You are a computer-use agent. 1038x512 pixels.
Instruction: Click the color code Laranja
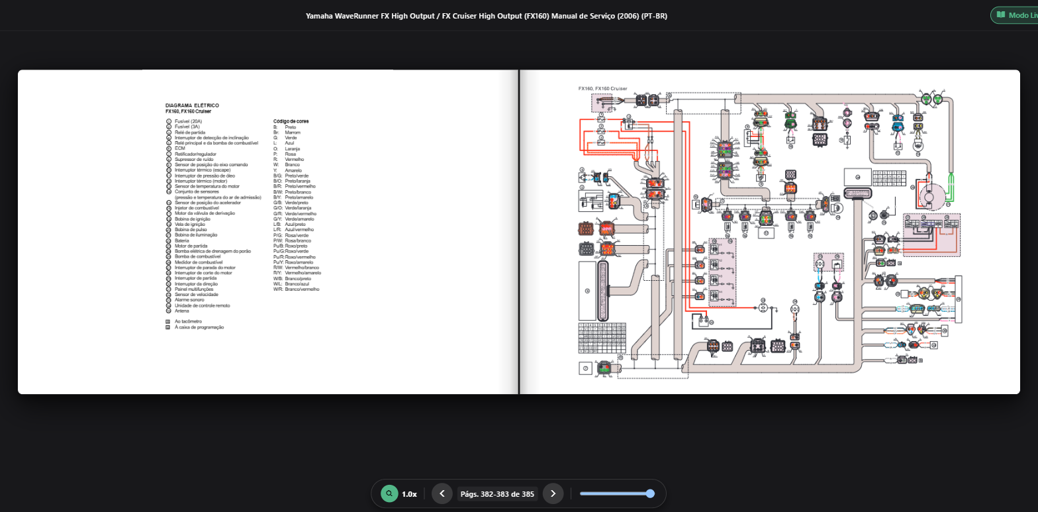click(293, 148)
